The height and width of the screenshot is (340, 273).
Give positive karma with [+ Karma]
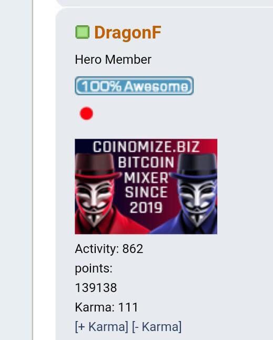click(x=102, y=327)
